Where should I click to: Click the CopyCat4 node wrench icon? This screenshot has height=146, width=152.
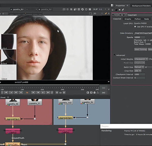124,15
